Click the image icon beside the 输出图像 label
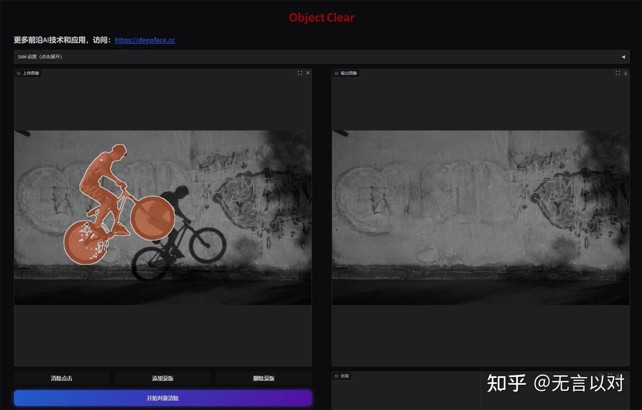 point(336,73)
